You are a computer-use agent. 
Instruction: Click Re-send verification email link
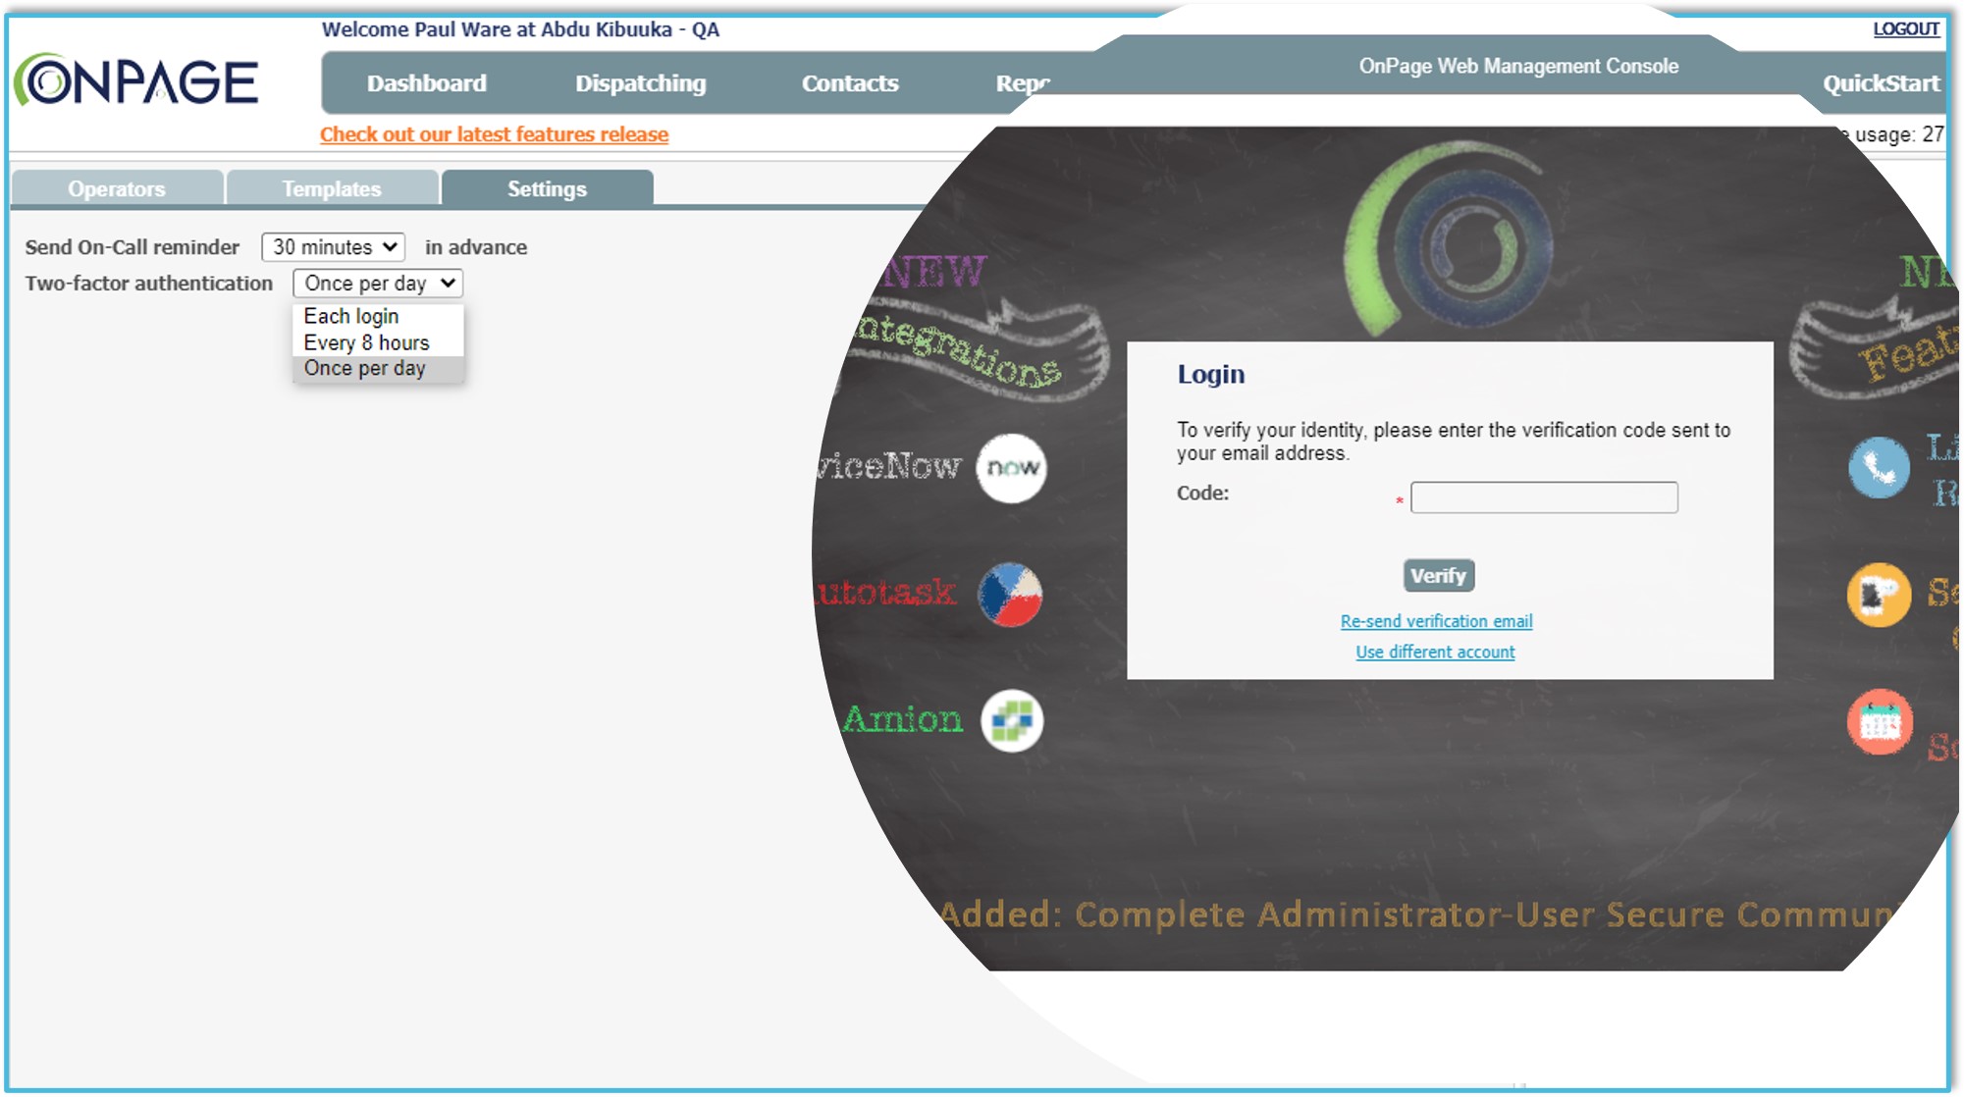point(1435,621)
